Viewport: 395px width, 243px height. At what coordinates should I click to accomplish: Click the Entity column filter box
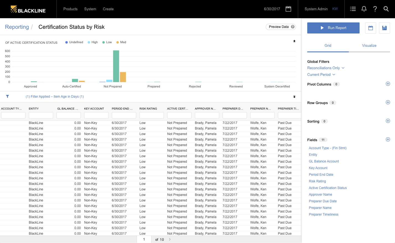pyautogui.click(x=41, y=115)
